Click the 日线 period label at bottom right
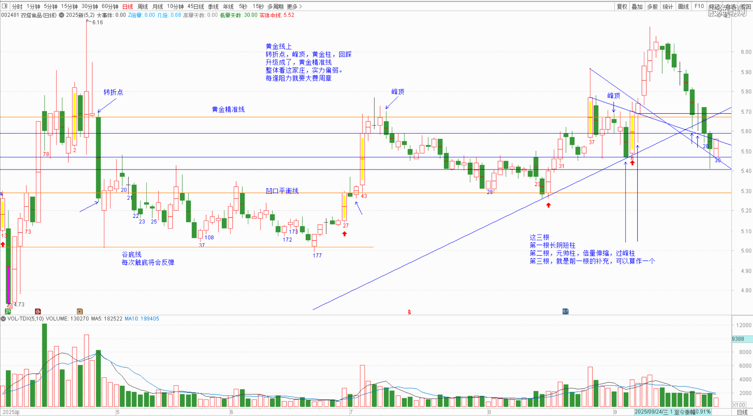This screenshot has width=753, height=416. 742,412
